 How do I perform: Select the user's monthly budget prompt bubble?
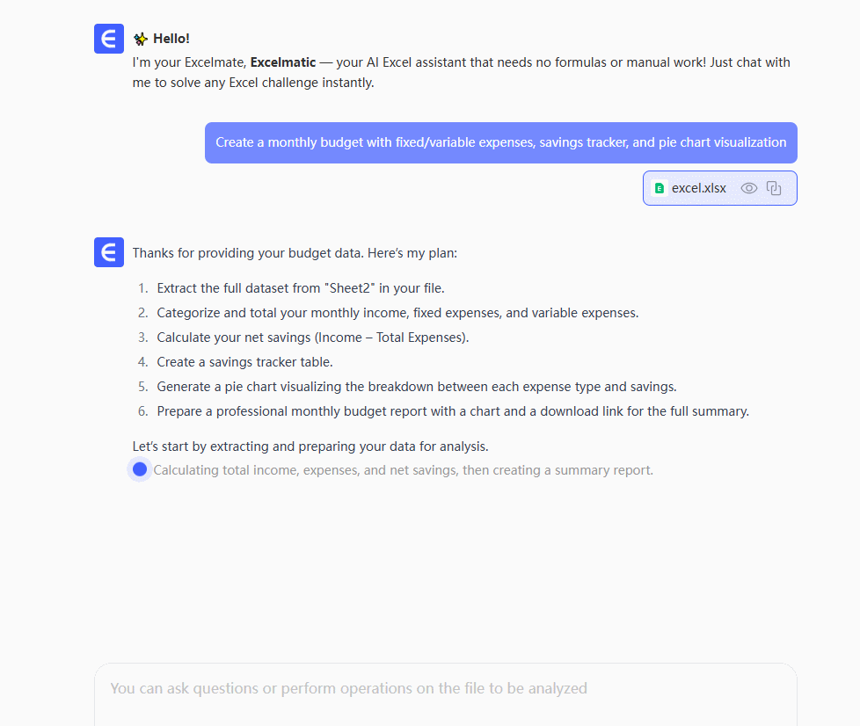[x=500, y=142]
